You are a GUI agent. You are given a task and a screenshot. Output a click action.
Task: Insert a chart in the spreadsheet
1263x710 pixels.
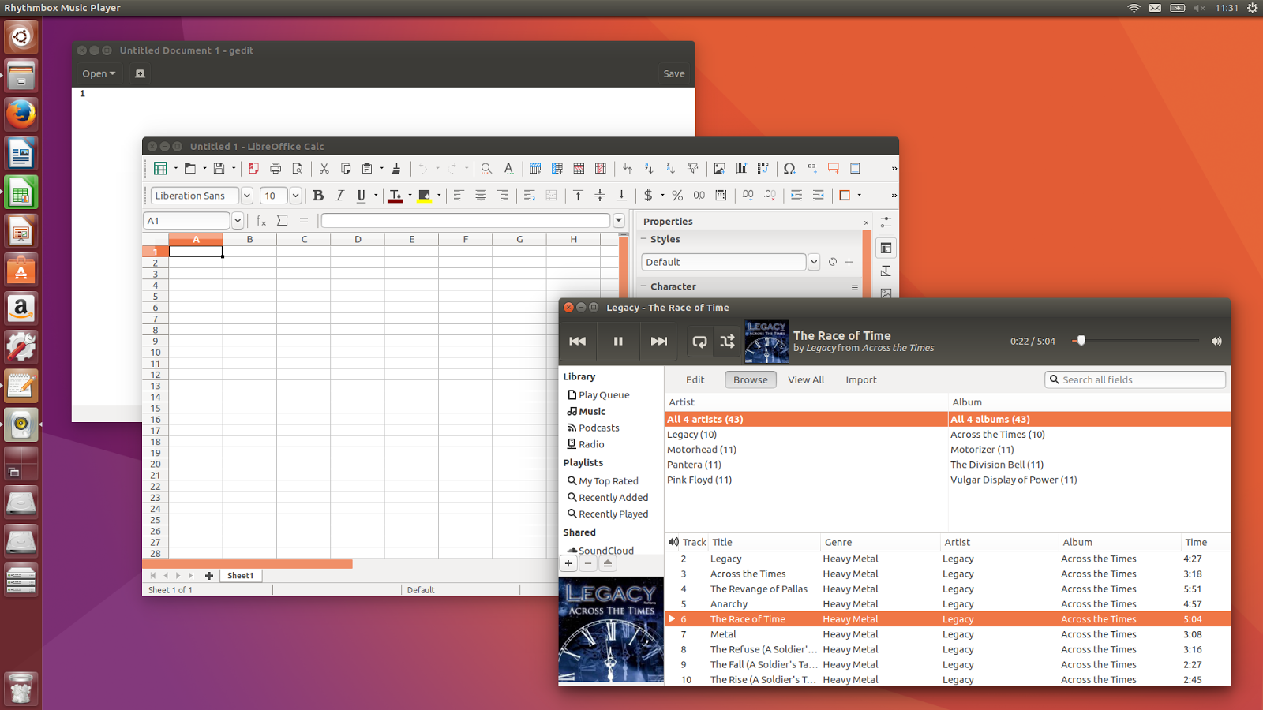click(x=740, y=168)
